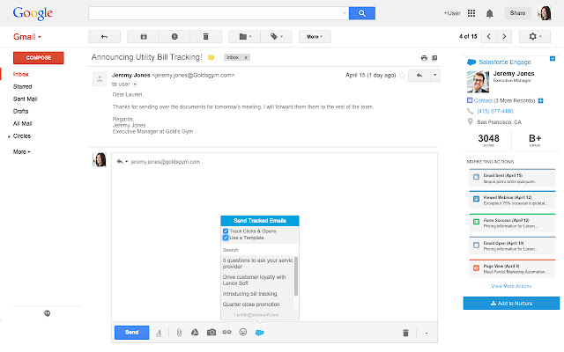Delete this conversation with trash icon

205,37
